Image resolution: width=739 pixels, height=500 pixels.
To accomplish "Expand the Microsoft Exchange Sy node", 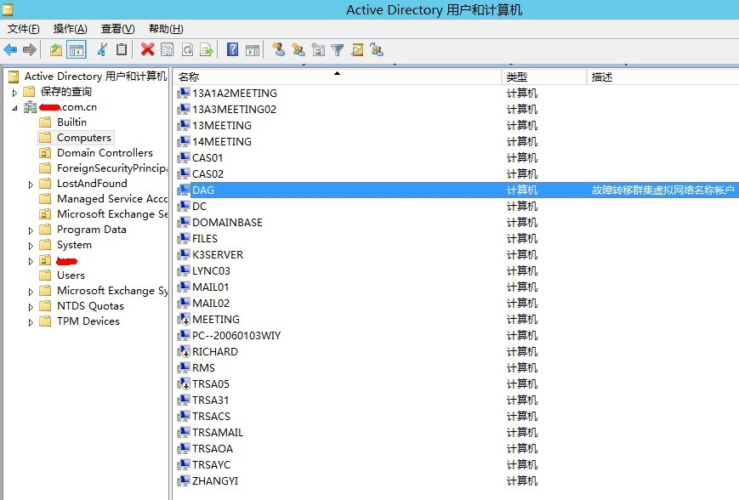I will tap(31, 292).
